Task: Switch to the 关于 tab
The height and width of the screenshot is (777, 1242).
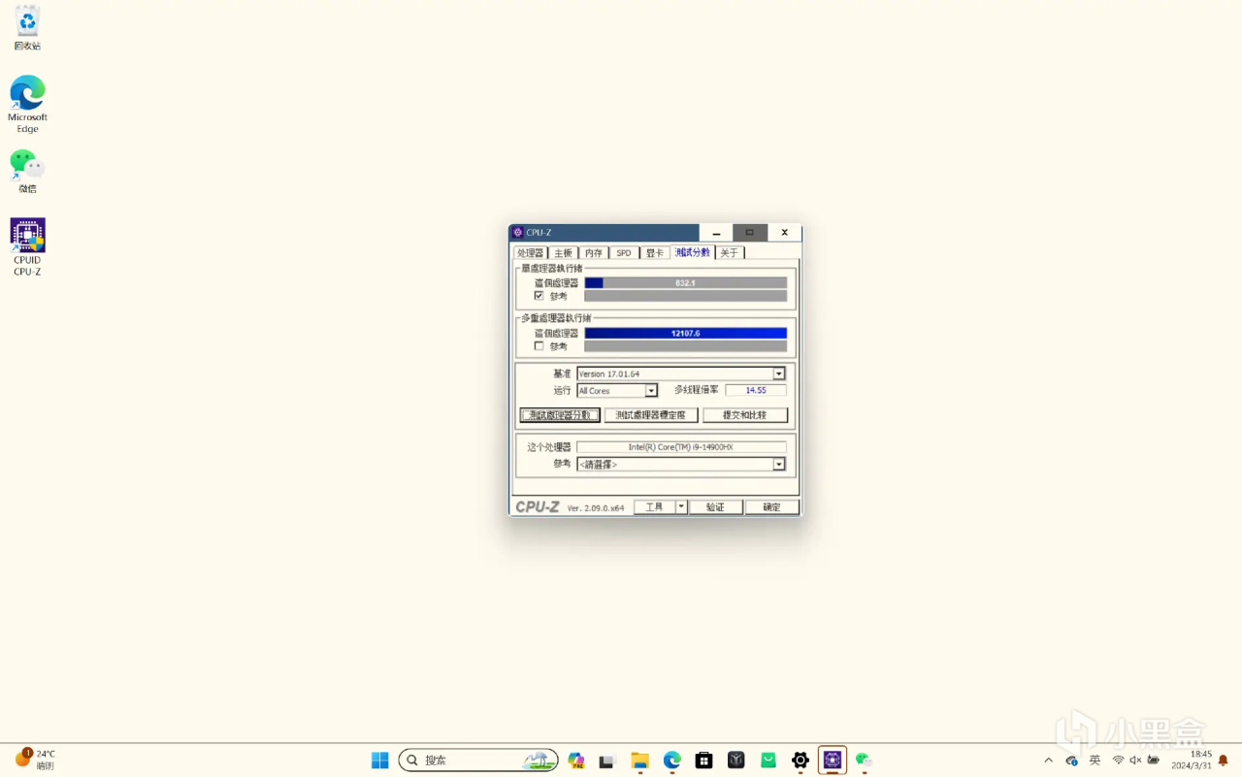Action: pos(730,253)
